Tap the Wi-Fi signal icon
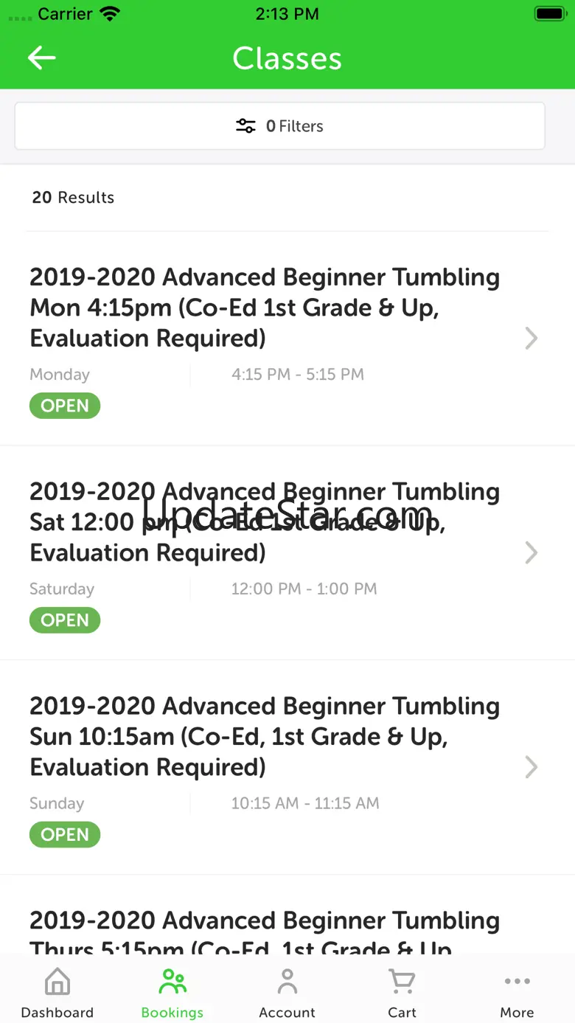 point(110,14)
